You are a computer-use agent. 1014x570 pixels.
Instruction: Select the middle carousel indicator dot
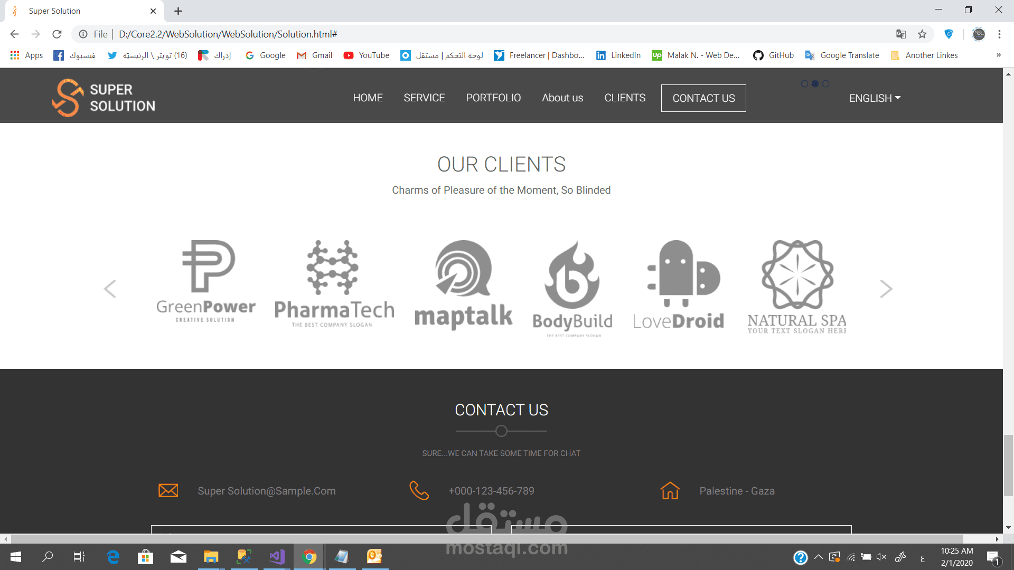(815, 84)
